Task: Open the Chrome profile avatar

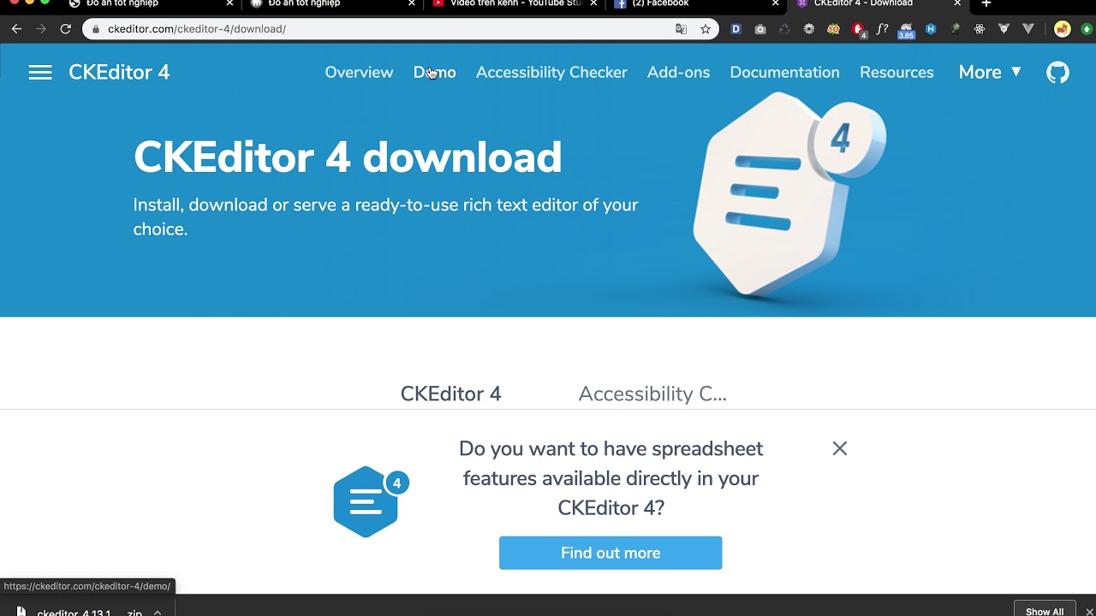Action: 1063,29
